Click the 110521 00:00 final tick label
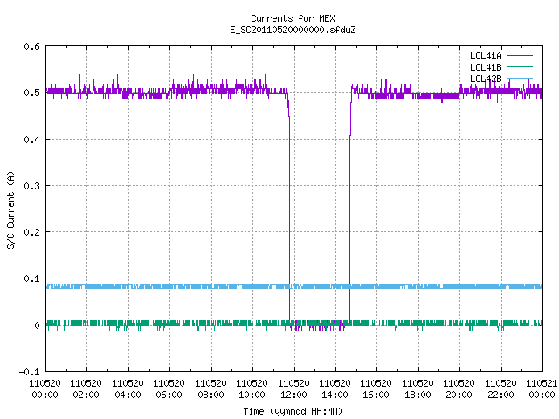 (x=542, y=389)
